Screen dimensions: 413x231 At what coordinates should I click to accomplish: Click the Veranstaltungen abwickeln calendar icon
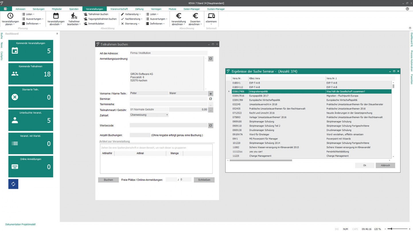56,16
